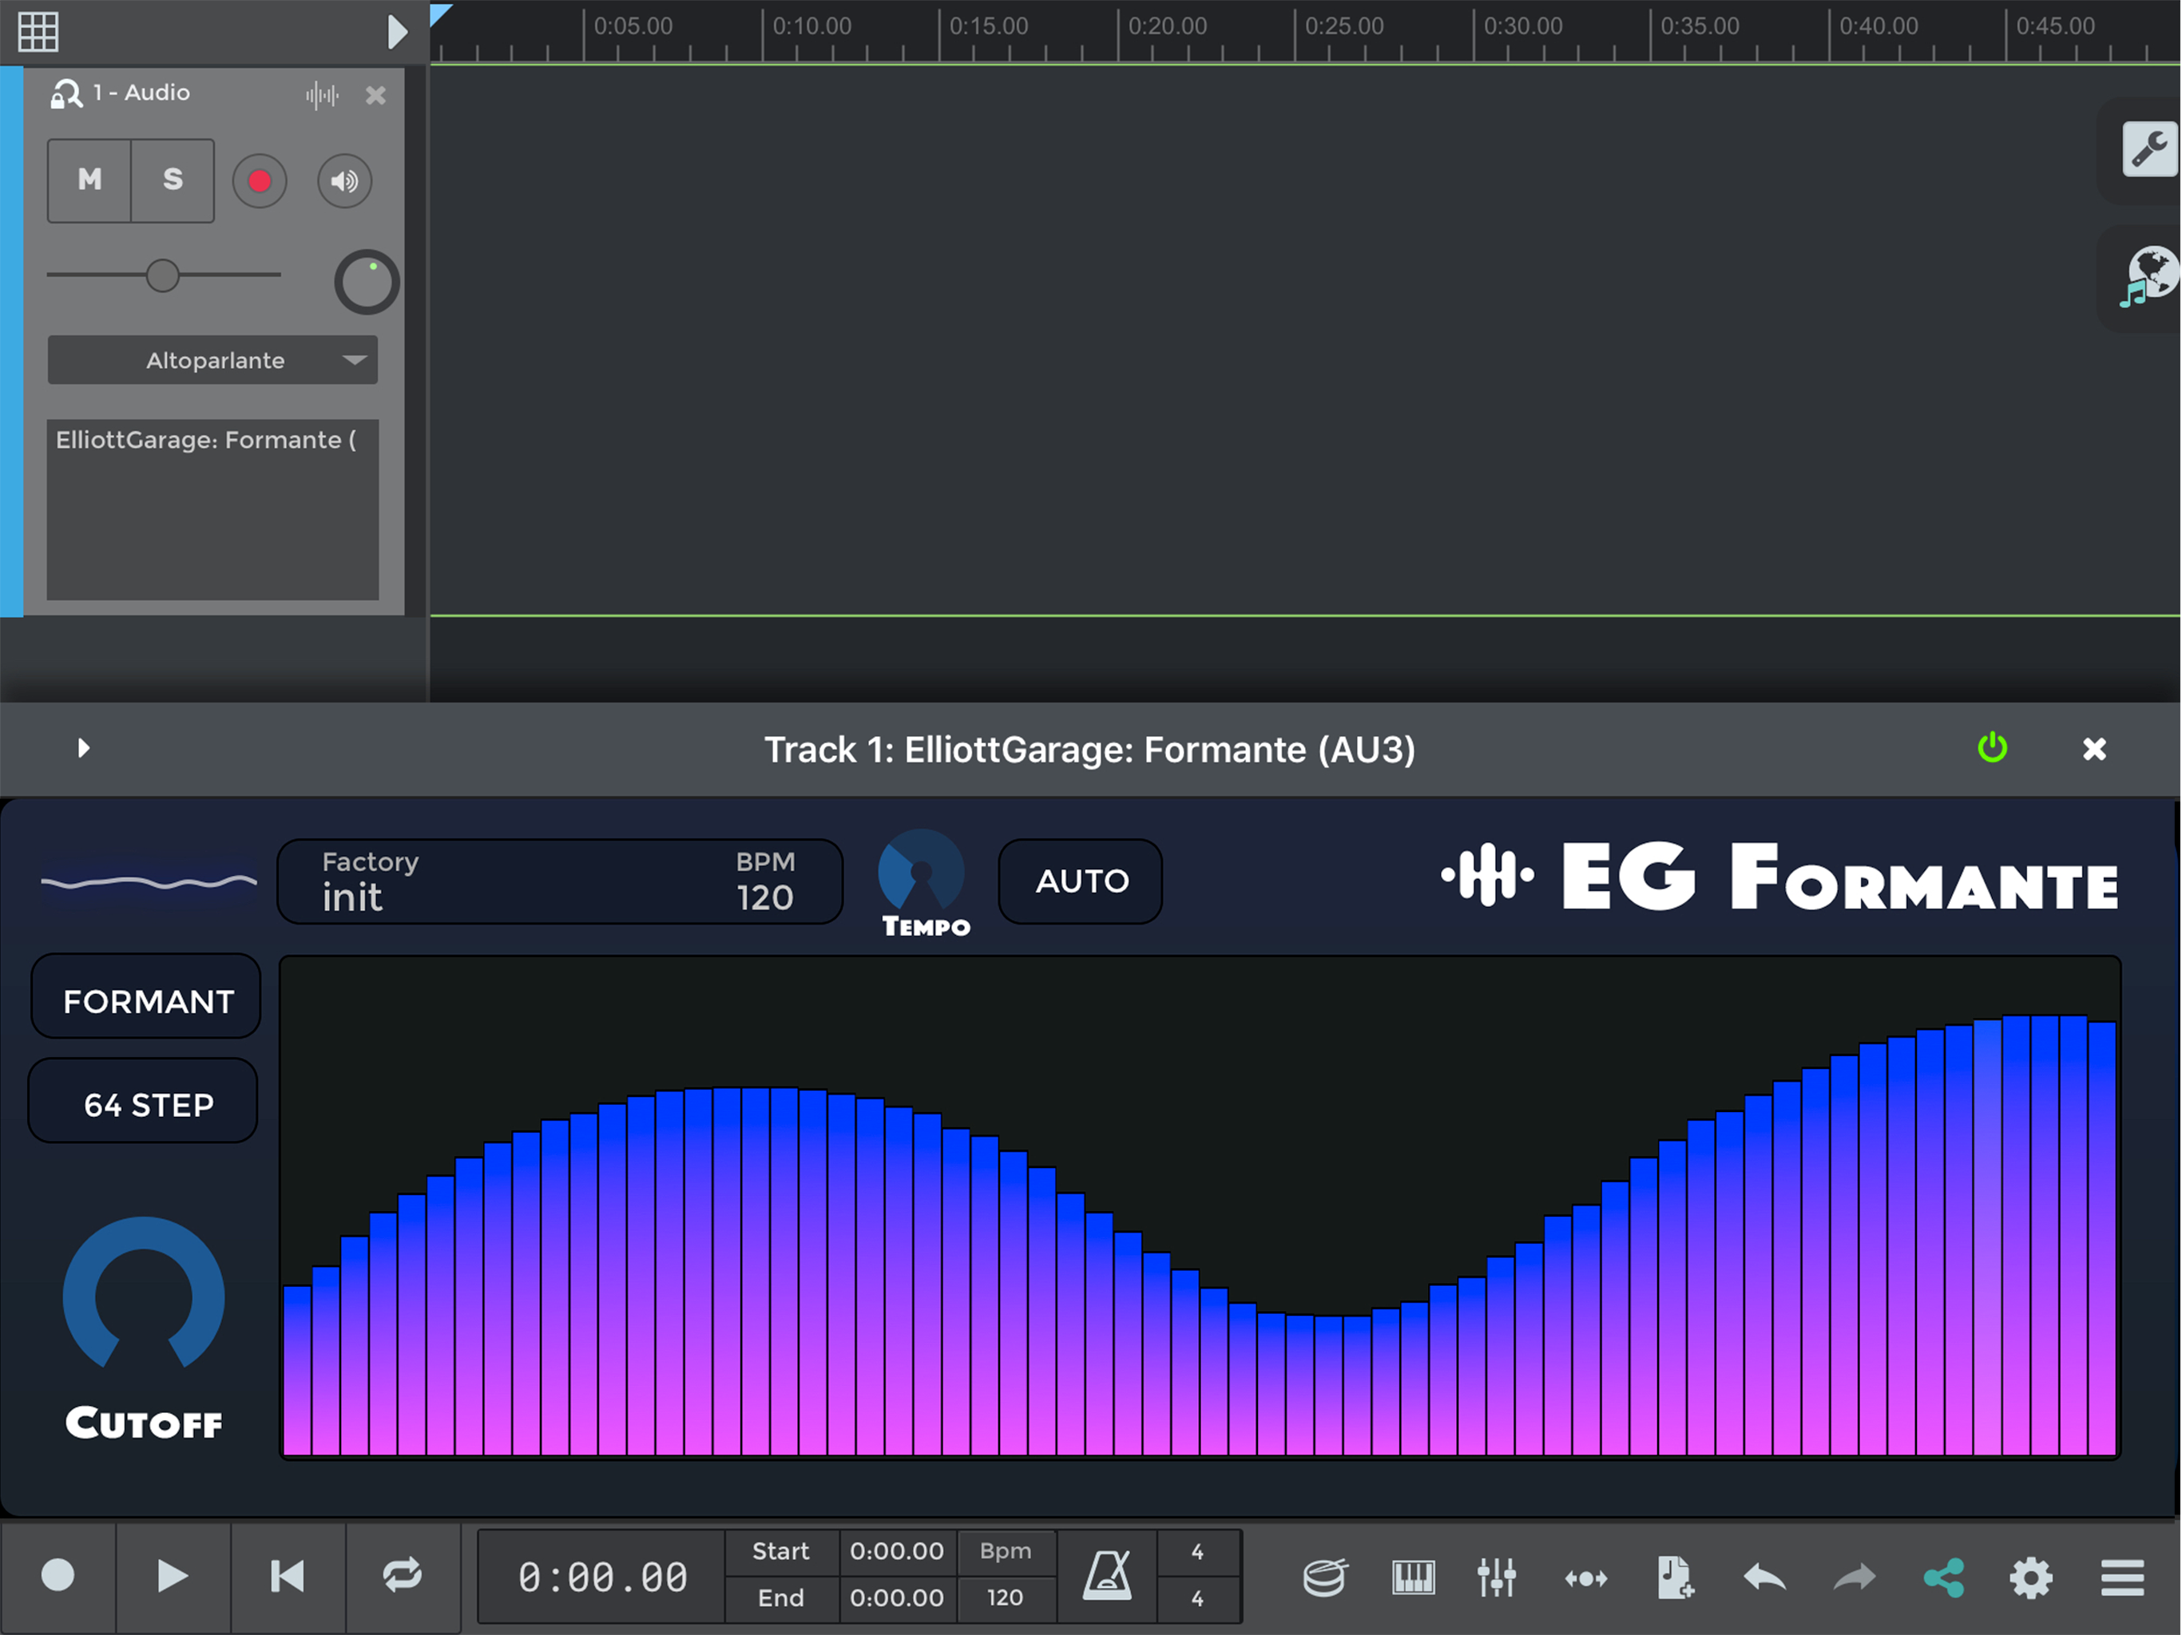Click the metronome icon
Image resolution: width=2182 pixels, height=1635 pixels.
(x=1107, y=1575)
